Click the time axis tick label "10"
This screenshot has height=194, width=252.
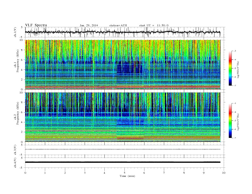pyautogui.click(x=224, y=173)
